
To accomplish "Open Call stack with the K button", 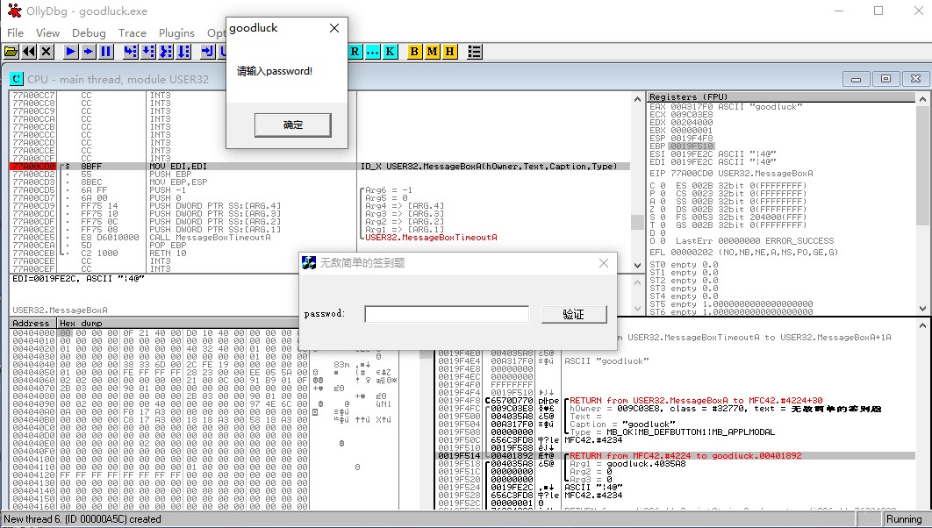I will point(390,52).
